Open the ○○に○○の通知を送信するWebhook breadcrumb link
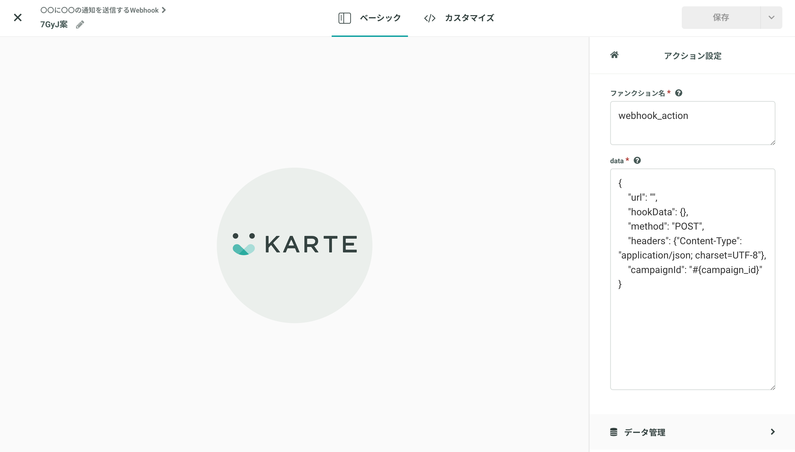Image resolution: width=795 pixels, height=452 pixels. 99,10
